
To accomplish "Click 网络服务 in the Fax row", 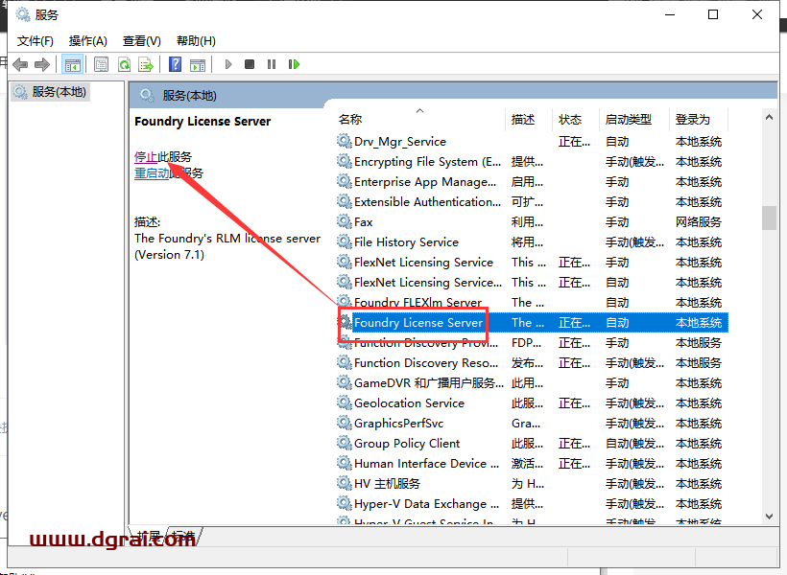I will coord(698,221).
